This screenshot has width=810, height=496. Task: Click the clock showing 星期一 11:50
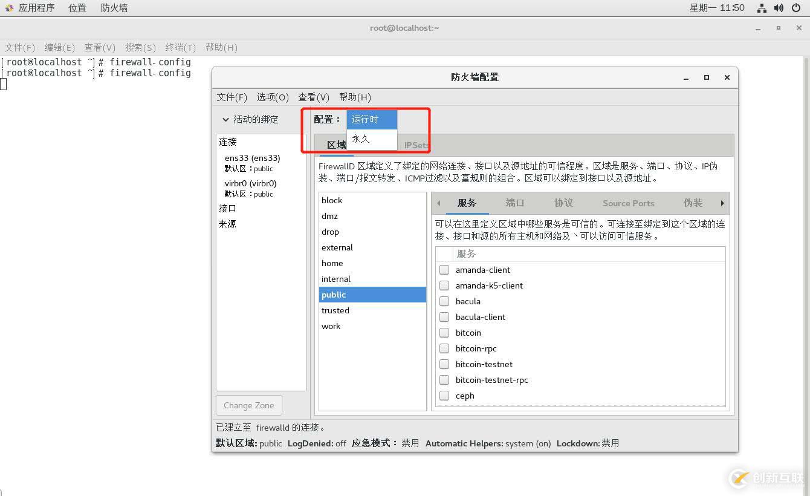pyautogui.click(x=717, y=8)
